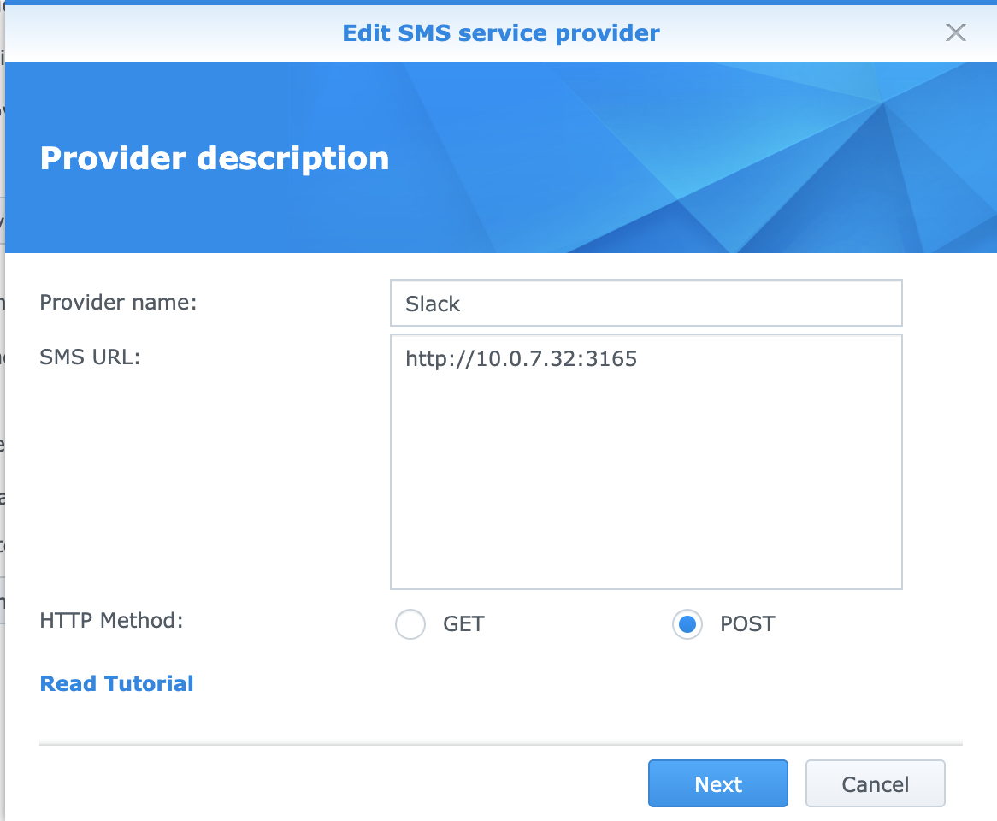Viewport: 997px width, 821px height.
Task: Open the Read Tutorial link
Action: click(x=117, y=684)
